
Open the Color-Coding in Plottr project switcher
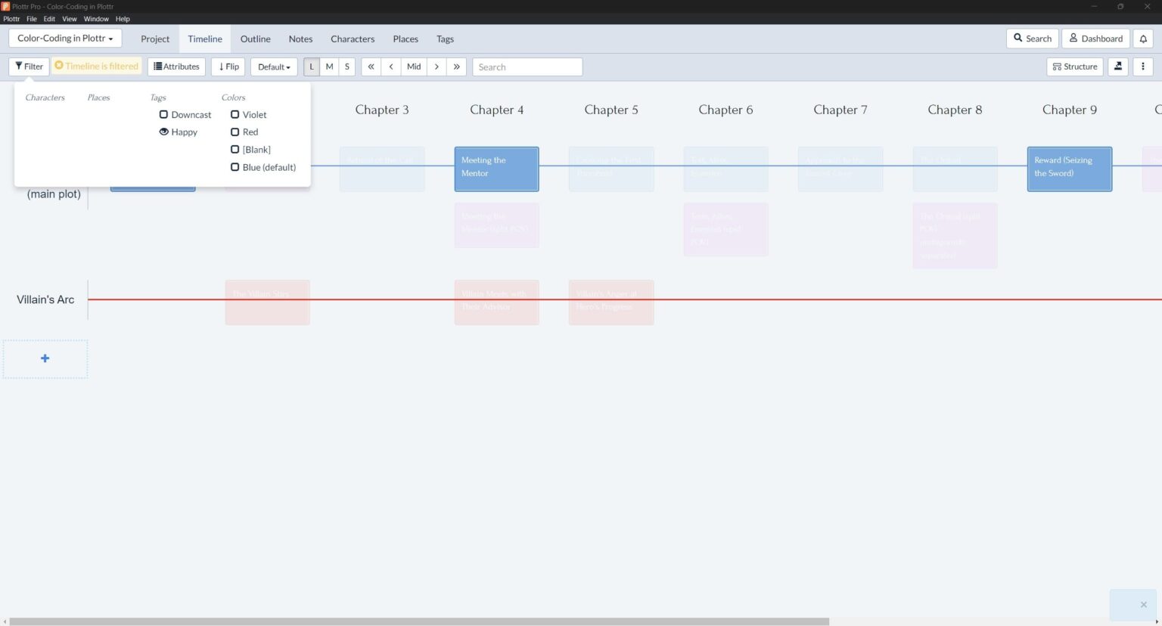point(64,37)
